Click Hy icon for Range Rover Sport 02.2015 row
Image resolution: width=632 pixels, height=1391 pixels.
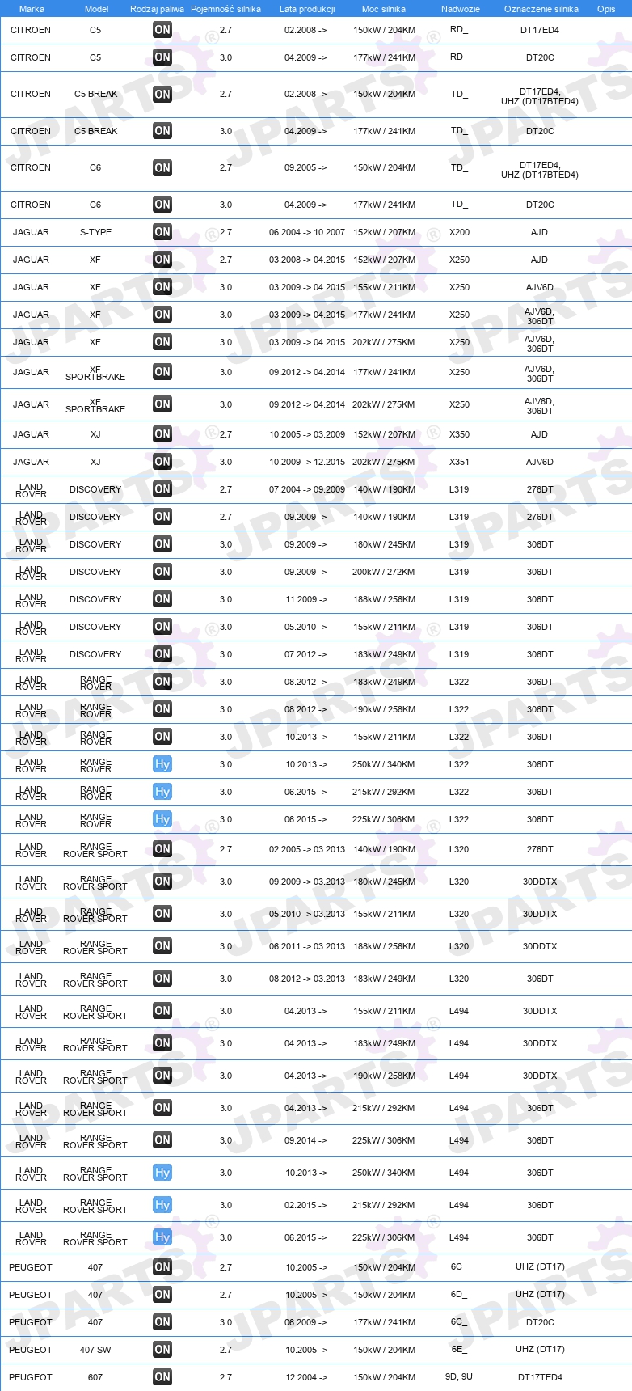[162, 1205]
